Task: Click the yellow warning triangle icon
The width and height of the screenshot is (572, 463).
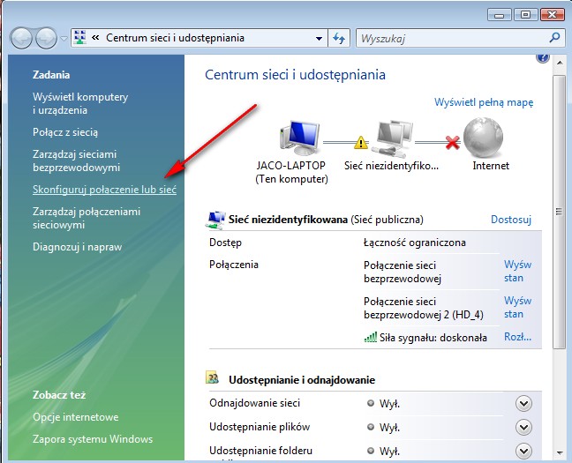Action: pos(359,142)
